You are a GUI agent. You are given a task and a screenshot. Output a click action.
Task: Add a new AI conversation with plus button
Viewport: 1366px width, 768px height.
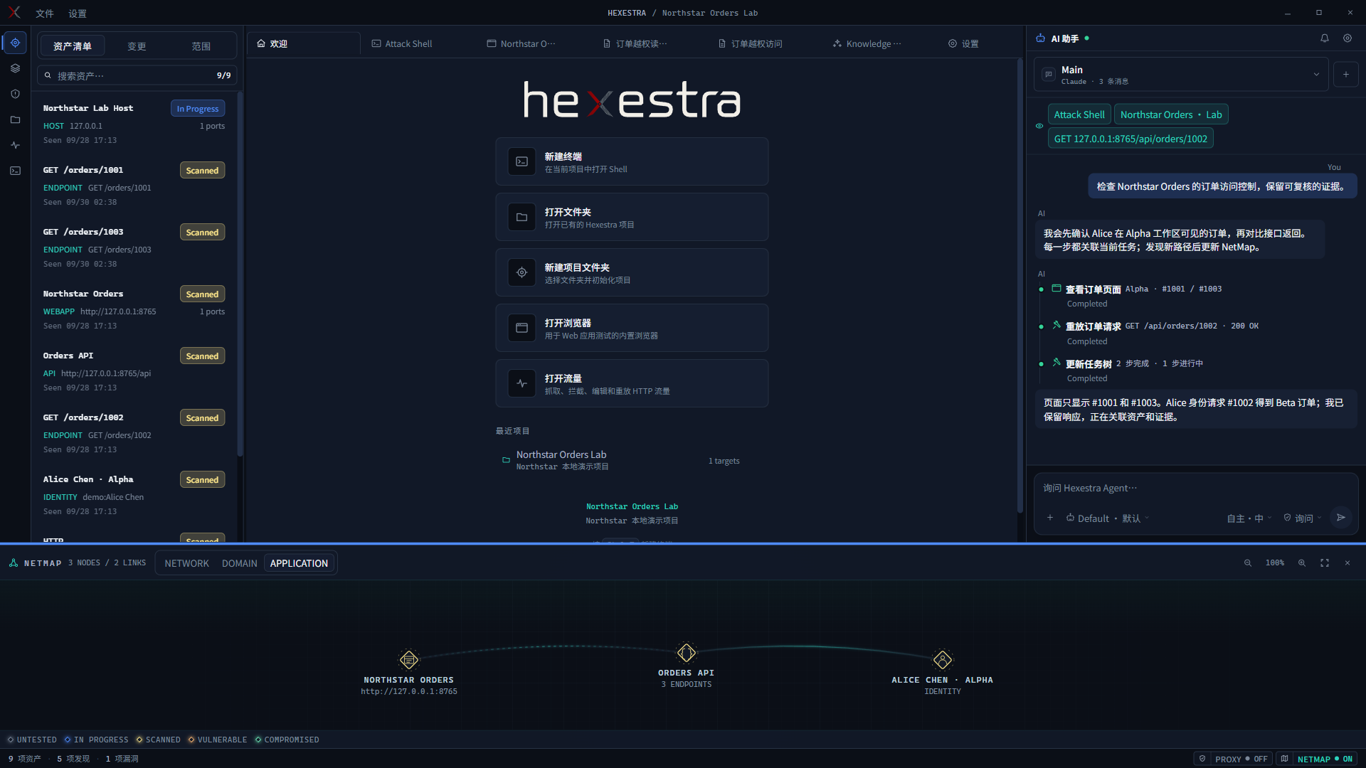click(x=1345, y=74)
